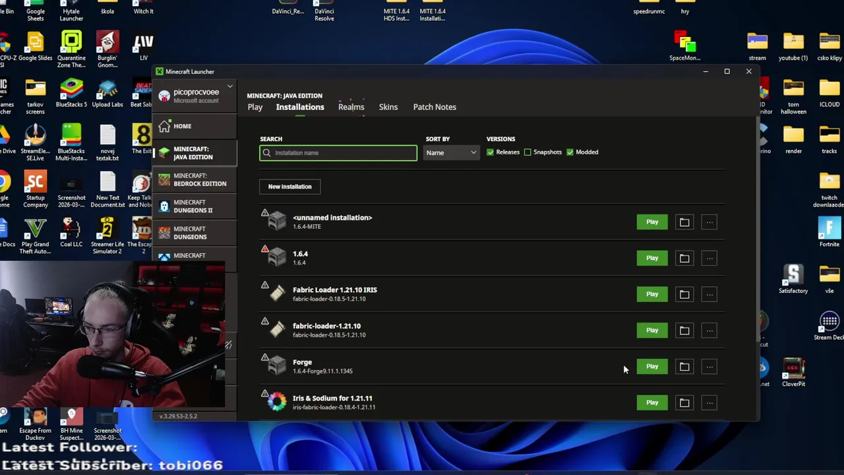Play Fabric Loader 1.21.10 IRIS installation
Screen dimensions: 844x475
coord(652,294)
